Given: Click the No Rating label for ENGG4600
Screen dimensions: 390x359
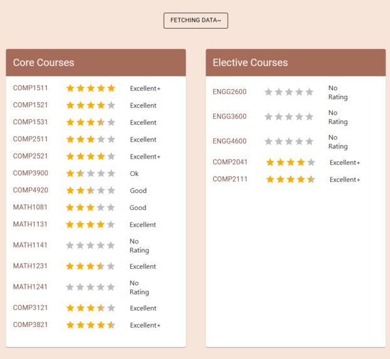Looking at the screenshot, I should pyautogui.click(x=338, y=142).
